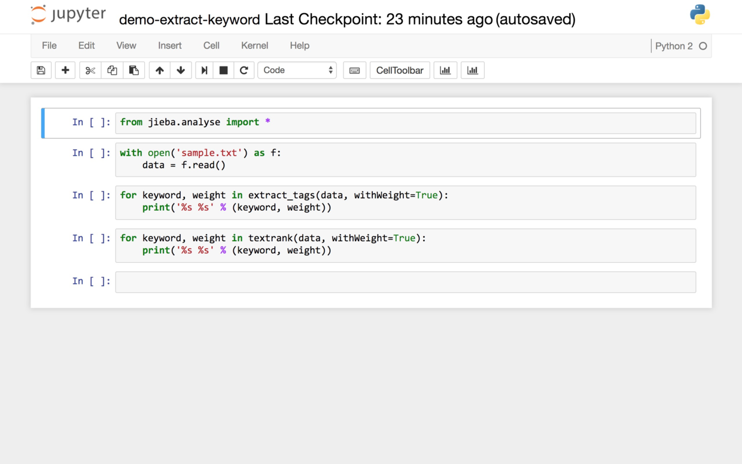Viewport: 742px width, 464px height.
Task: Click the CellToolbar button
Action: pyautogui.click(x=399, y=70)
